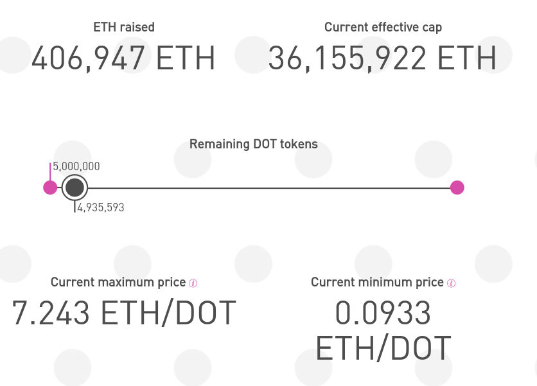Click the 36,155,922 ETH effective cap value
This screenshot has width=537, height=386.
(383, 58)
